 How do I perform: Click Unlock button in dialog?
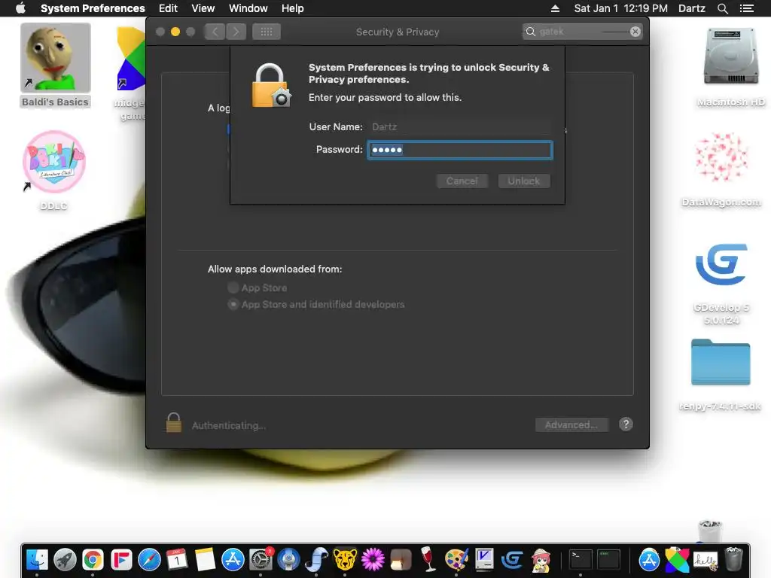pyautogui.click(x=524, y=181)
